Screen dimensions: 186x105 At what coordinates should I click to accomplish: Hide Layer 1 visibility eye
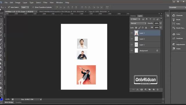[x=132, y=45]
